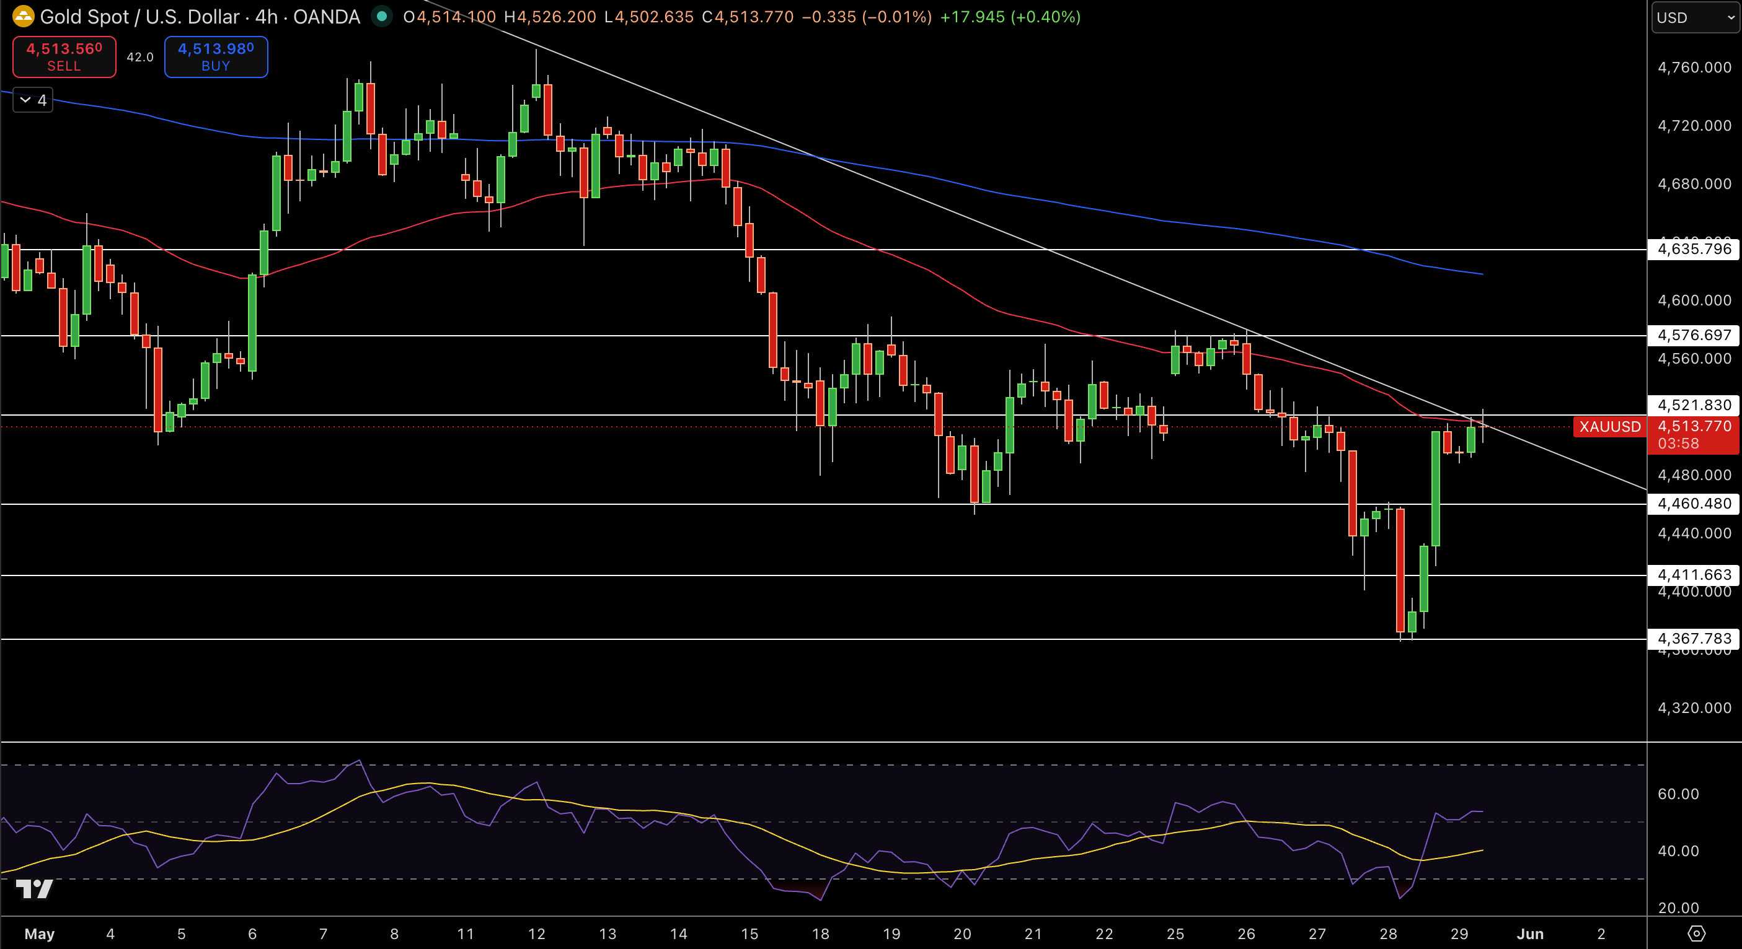Click the TradingView logo
The height and width of the screenshot is (949, 1742).
click(x=34, y=888)
